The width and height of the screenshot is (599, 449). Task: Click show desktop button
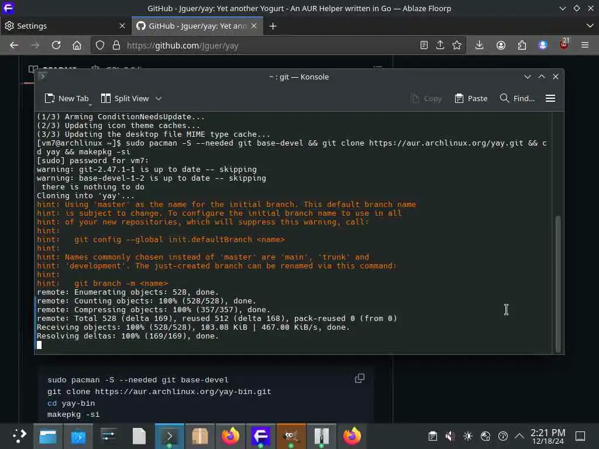[580, 436]
